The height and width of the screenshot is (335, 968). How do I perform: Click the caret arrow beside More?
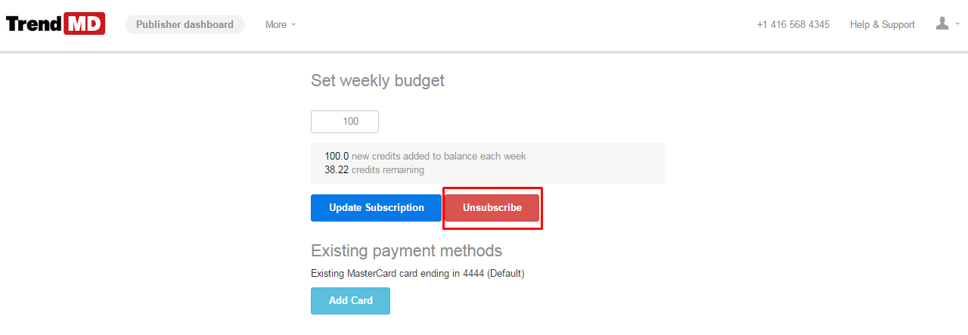293,25
